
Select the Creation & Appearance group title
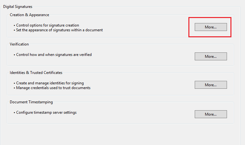[x=29, y=15]
